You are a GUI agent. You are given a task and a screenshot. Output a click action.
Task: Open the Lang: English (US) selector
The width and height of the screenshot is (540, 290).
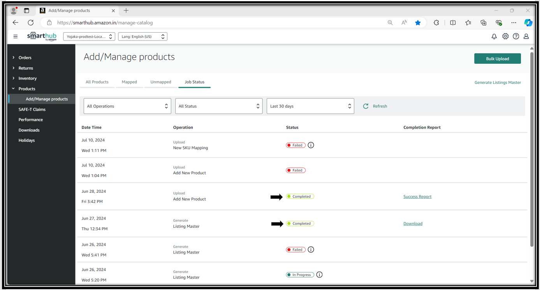coord(142,37)
